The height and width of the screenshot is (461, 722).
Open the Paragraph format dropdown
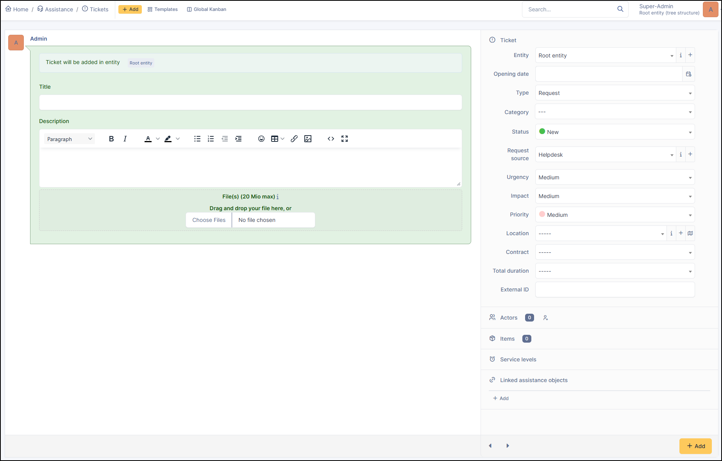click(69, 139)
